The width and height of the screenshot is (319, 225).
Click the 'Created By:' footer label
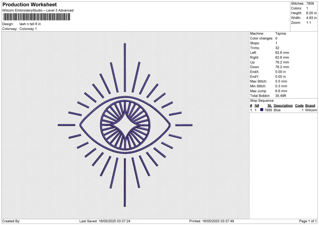[x=11, y=221]
